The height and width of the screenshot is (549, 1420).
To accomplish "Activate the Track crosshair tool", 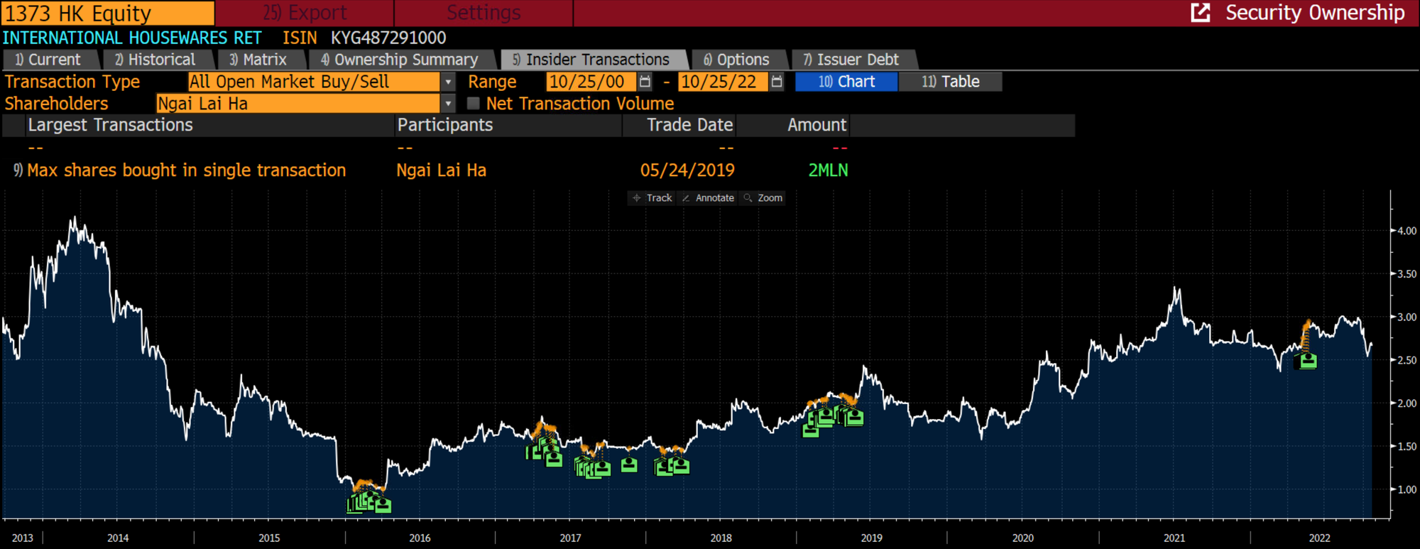I will 652,198.
